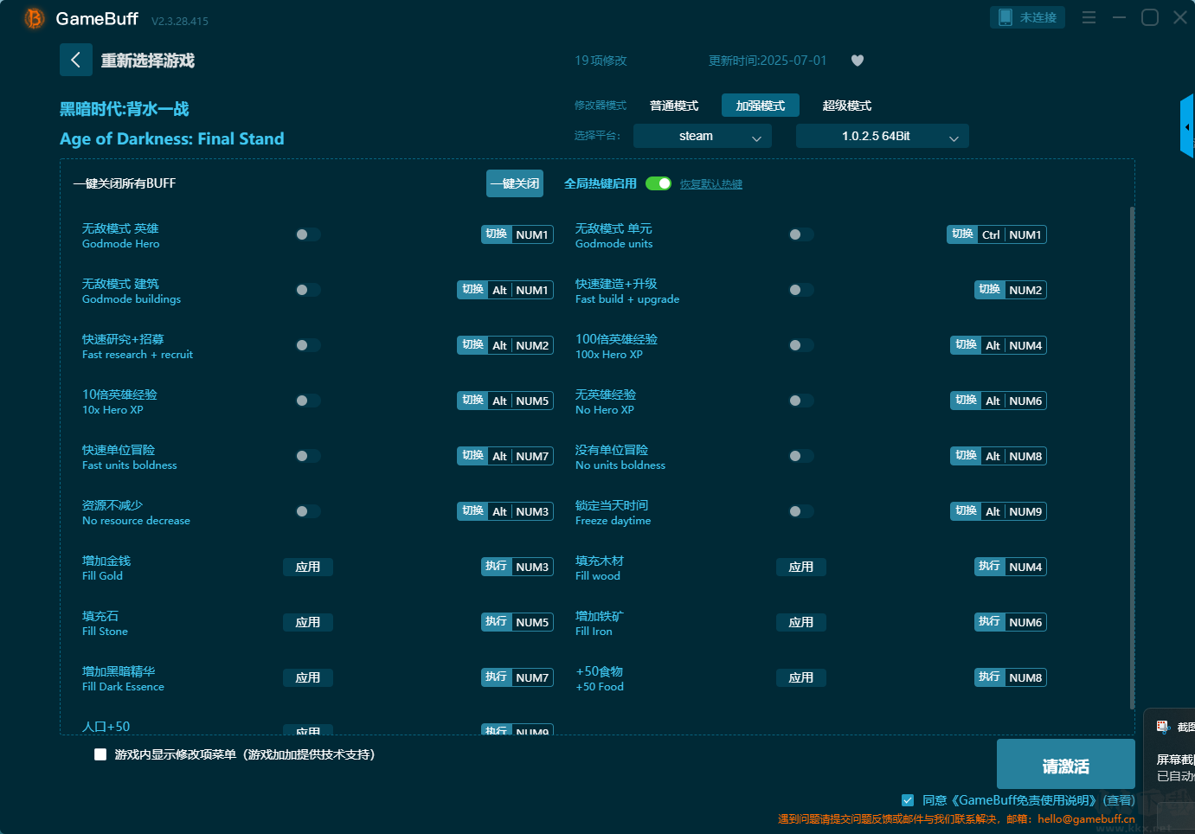Apply Fill Stone with 应用 button
The height and width of the screenshot is (834, 1195).
pos(308,622)
